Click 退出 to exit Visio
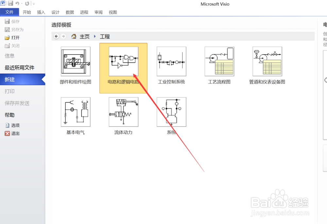This screenshot has height=224, width=327. 12,134
